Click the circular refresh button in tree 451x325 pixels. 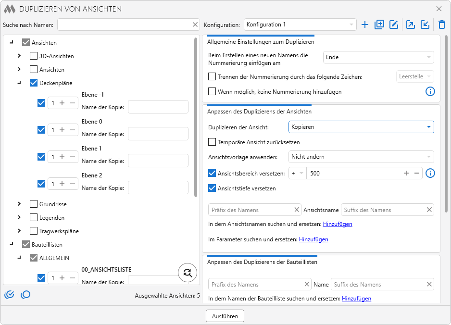(188, 273)
